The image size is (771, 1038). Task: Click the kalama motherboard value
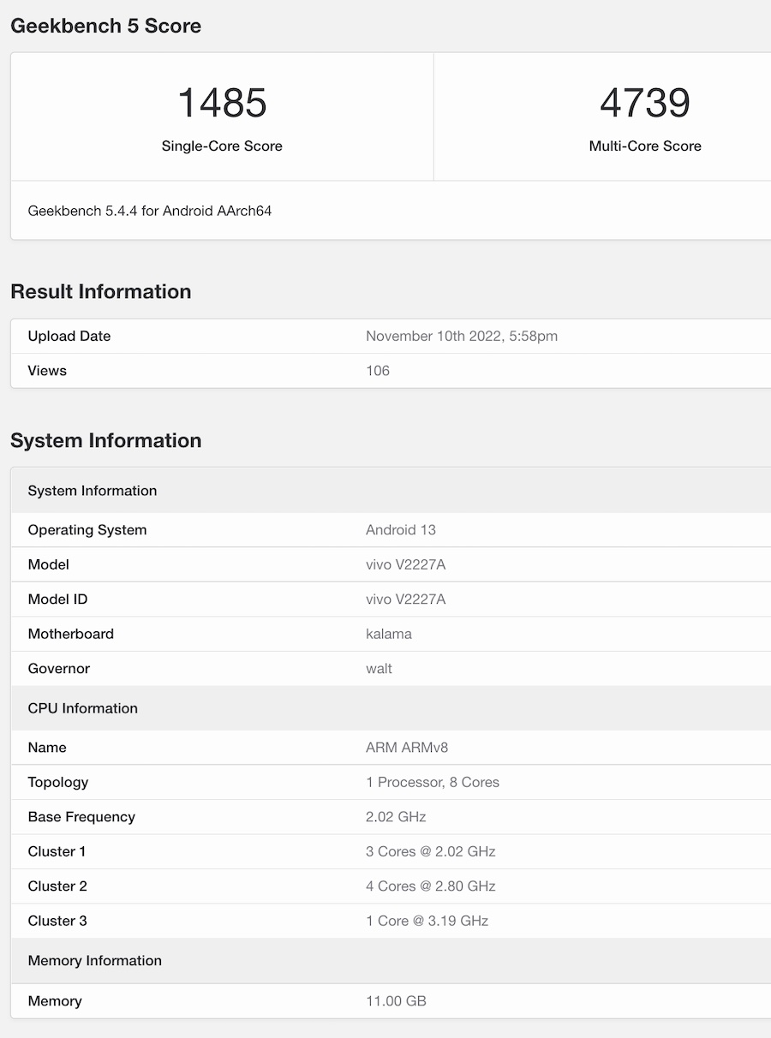click(x=388, y=635)
